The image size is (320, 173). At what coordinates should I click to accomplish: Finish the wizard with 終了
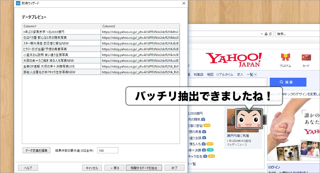(174, 168)
